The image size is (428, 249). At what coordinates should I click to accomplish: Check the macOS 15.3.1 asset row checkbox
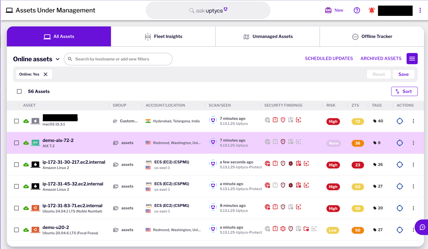(x=16, y=121)
